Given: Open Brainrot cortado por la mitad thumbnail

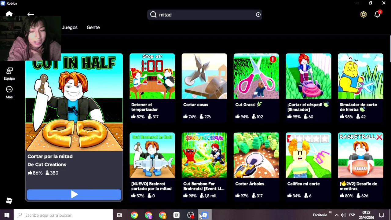Looking at the screenshot, I should (152, 155).
